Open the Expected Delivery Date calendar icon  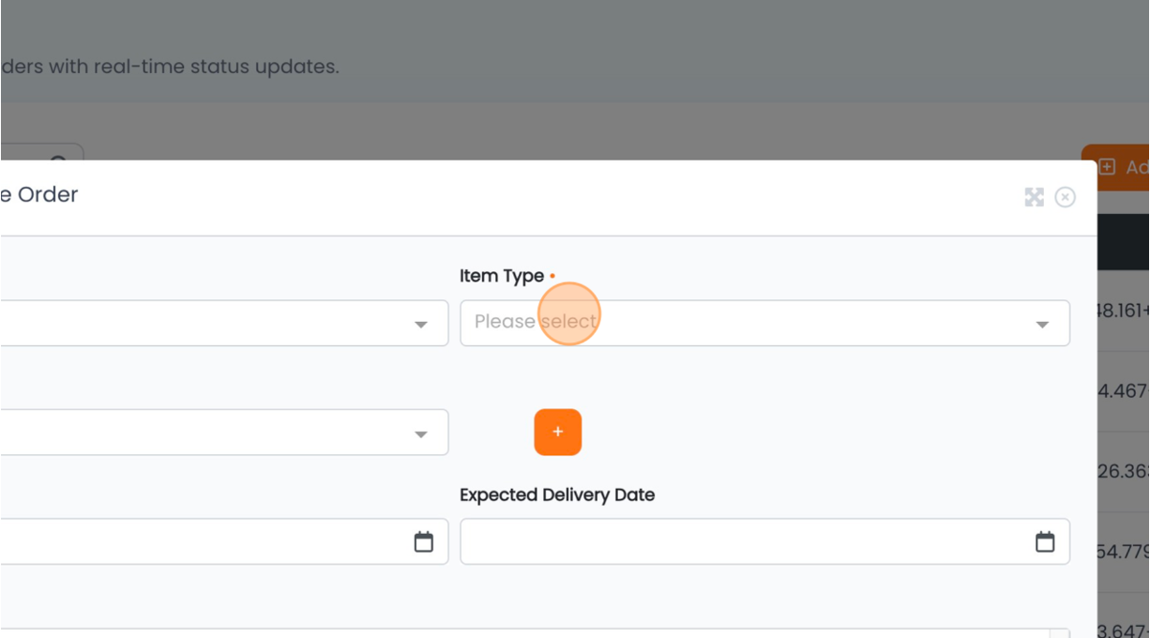(x=1045, y=541)
